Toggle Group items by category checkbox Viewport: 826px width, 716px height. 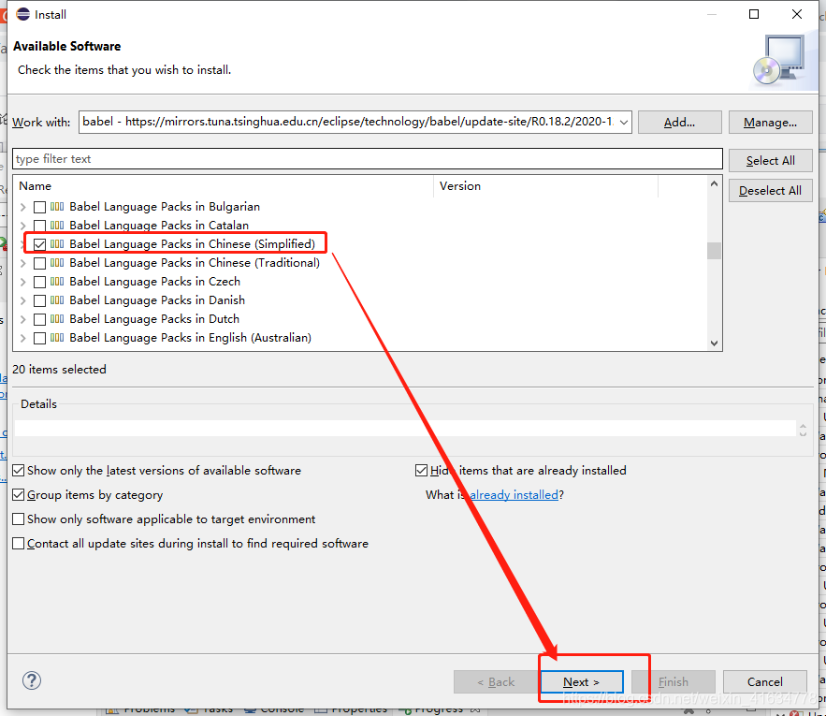pyautogui.click(x=19, y=494)
